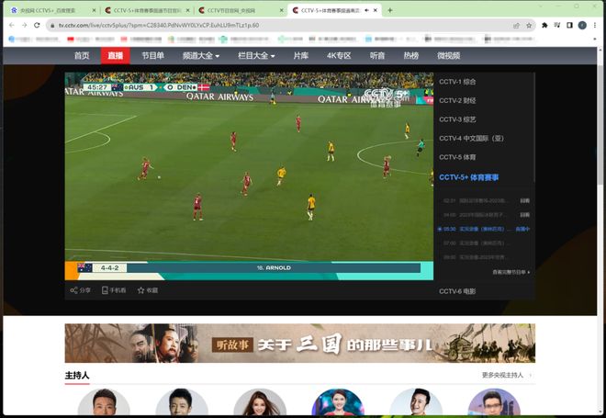606x418 pixels.
Task: Show more bookmarks with the overflow chevron
Action: pyautogui.click(x=595, y=40)
